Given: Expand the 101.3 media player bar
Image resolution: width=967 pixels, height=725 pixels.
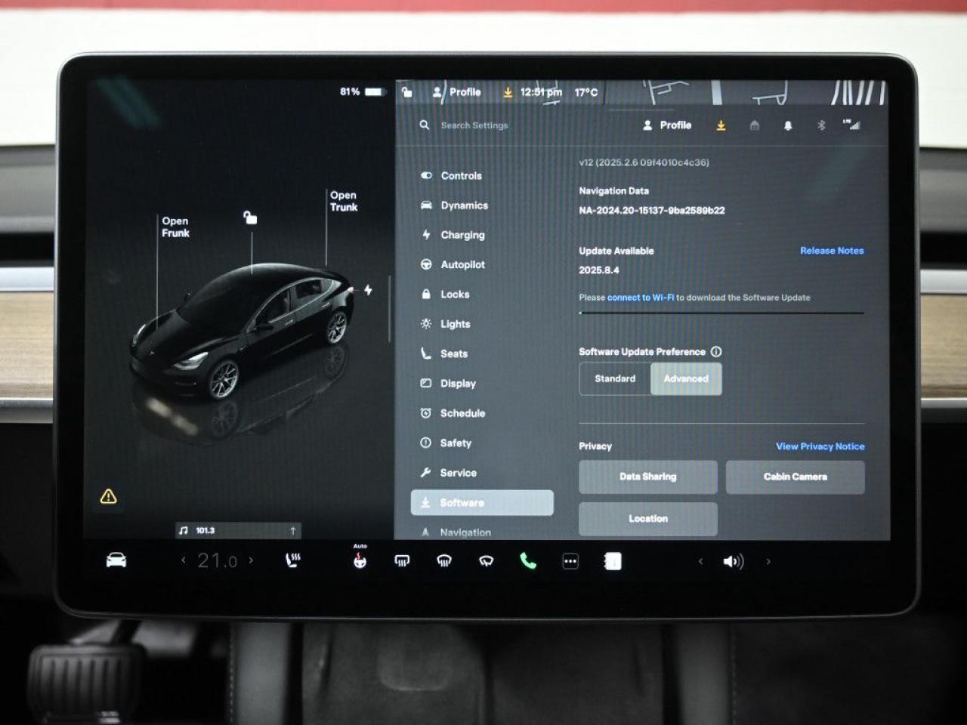Looking at the screenshot, I should pyautogui.click(x=239, y=531).
